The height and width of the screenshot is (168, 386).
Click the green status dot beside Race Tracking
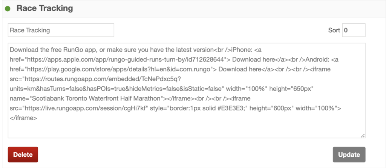[8, 9]
